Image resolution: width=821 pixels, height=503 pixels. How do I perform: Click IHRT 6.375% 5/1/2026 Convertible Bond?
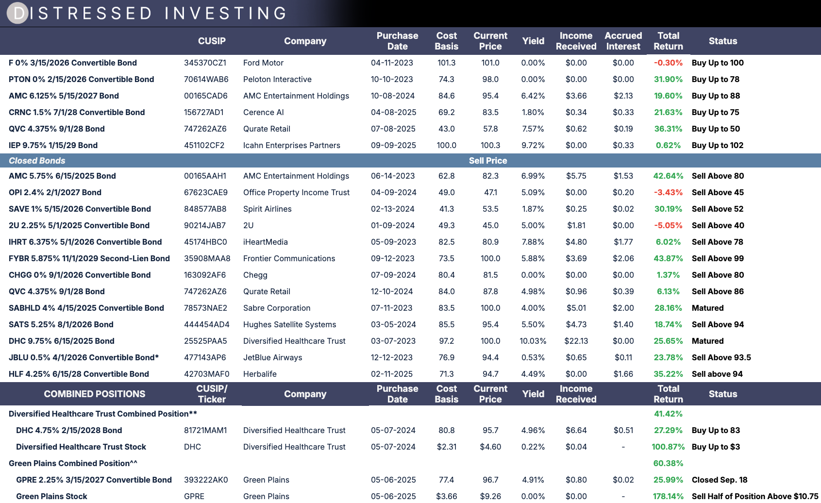(85, 242)
